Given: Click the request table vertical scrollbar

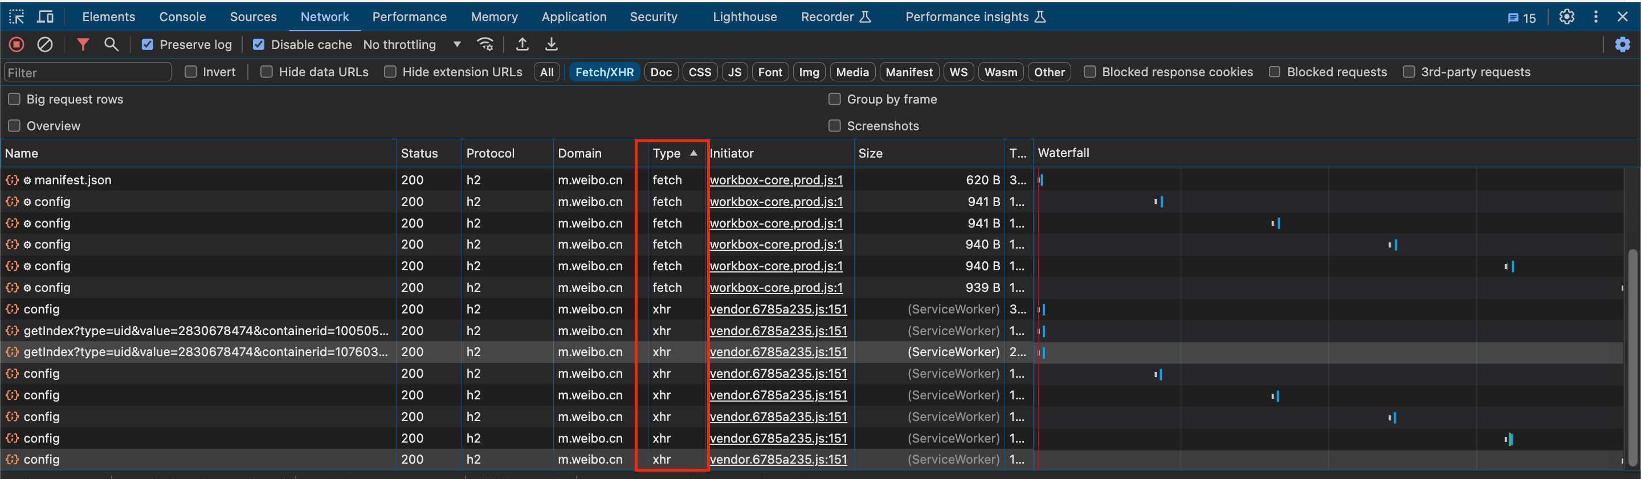Looking at the screenshot, I should [x=1632, y=356].
